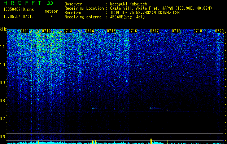The image size is (227, 144).
Task: Click the Receiving antenna field label
Action: (x=83, y=17)
